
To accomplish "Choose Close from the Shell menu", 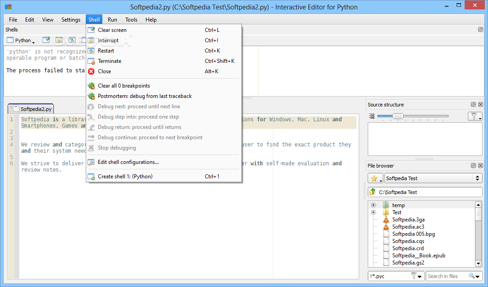I will pos(164,71).
